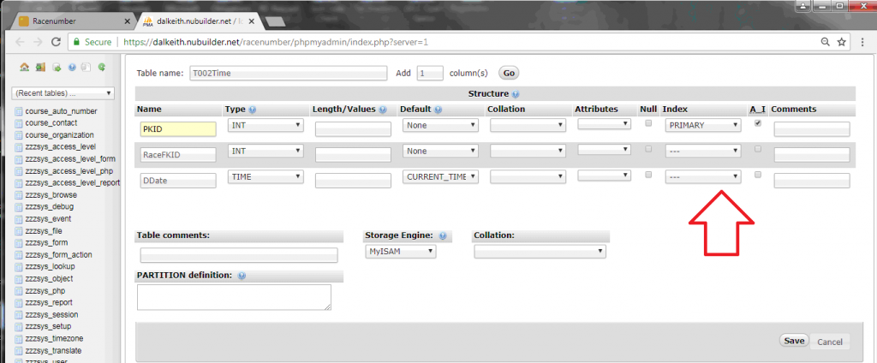The width and height of the screenshot is (877, 363).
Task: Click the address bar zoom magnifier icon
Action: pyautogui.click(x=825, y=42)
